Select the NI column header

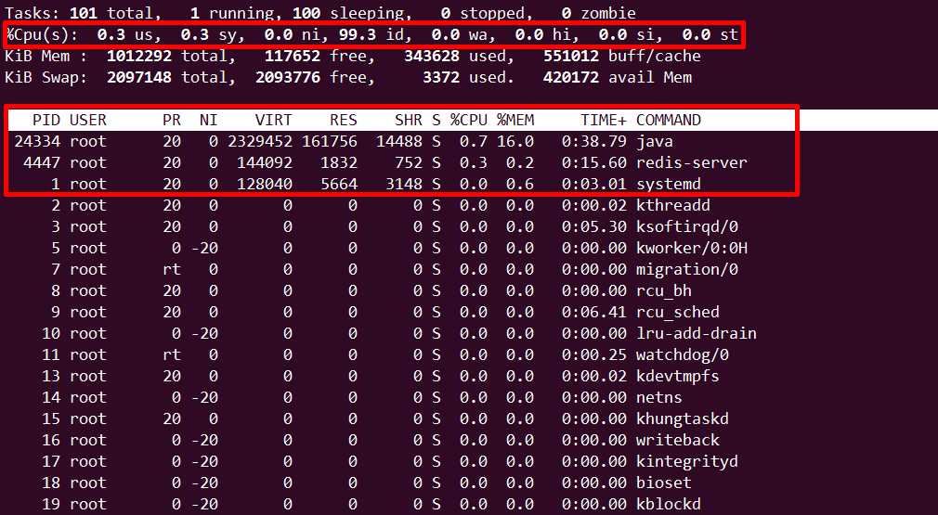(209, 120)
